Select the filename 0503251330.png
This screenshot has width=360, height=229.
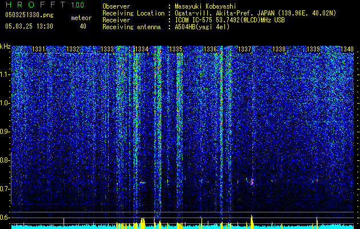29,15
